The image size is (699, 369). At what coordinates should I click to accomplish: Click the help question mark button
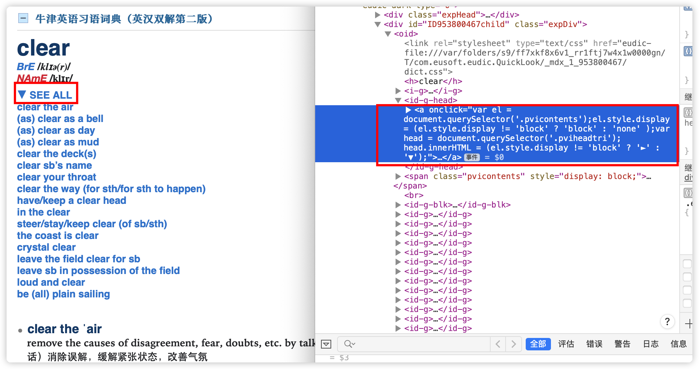667,322
